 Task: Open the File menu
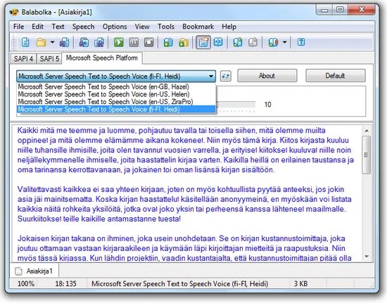click(x=19, y=27)
